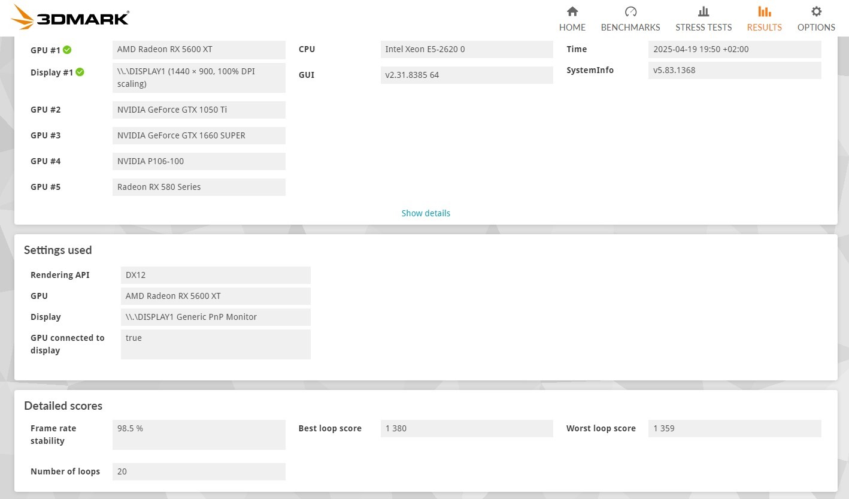Select the Best loop score 1 380
Viewport: 849px width, 499px height.
pyautogui.click(x=467, y=428)
